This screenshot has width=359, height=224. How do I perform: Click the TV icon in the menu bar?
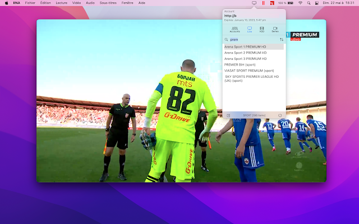tap(254, 3)
